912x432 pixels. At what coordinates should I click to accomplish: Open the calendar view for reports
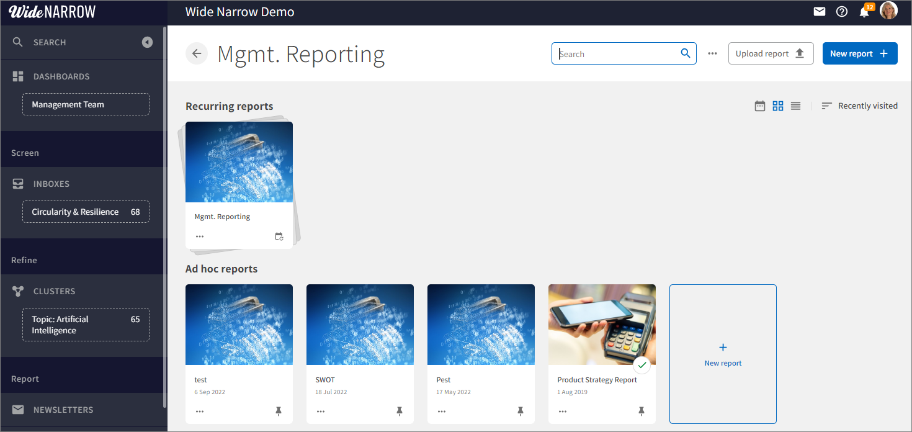[760, 106]
